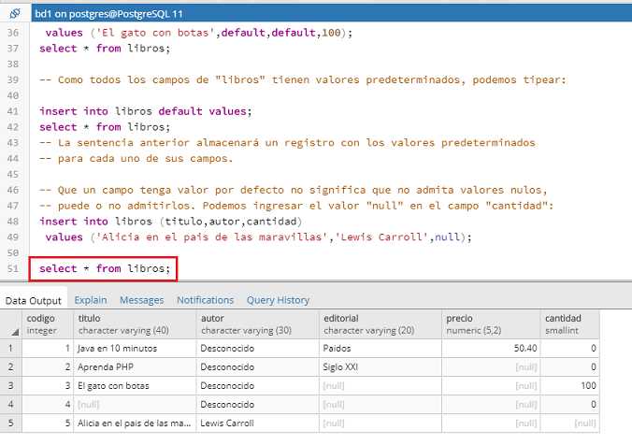Click the bd1 on postgres@PostgreSQL 11 connection bar

[x=331, y=14]
